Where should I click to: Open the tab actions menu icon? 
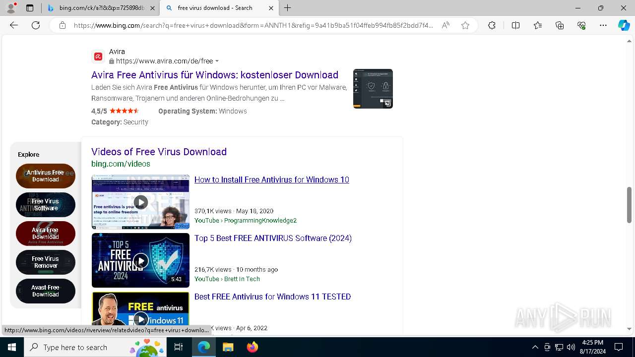coord(30,8)
